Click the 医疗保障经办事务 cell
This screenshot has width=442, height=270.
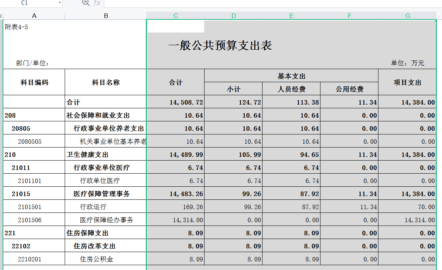pos(106,220)
